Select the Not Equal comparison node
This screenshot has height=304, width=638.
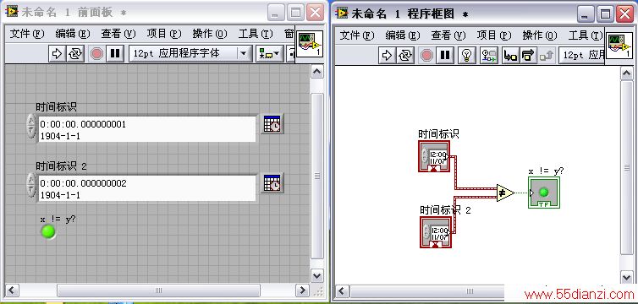click(505, 193)
